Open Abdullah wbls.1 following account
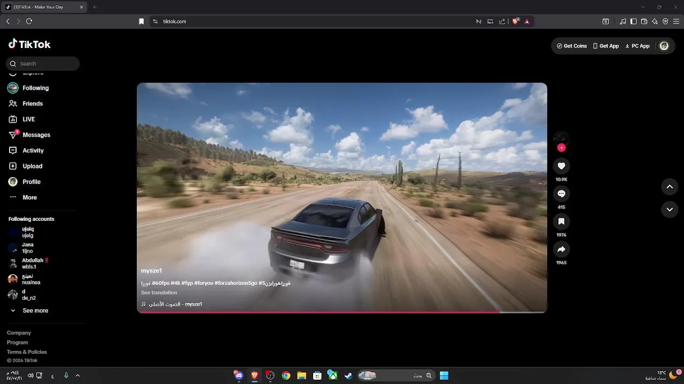This screenshot has height=384, width=684. [28, 263]
